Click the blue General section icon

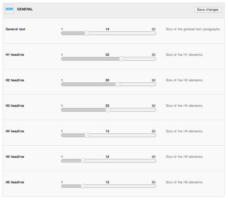[9, 9]
